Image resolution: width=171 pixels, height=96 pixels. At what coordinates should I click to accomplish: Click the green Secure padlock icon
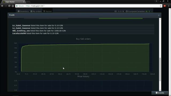click(x=17, y=6)
